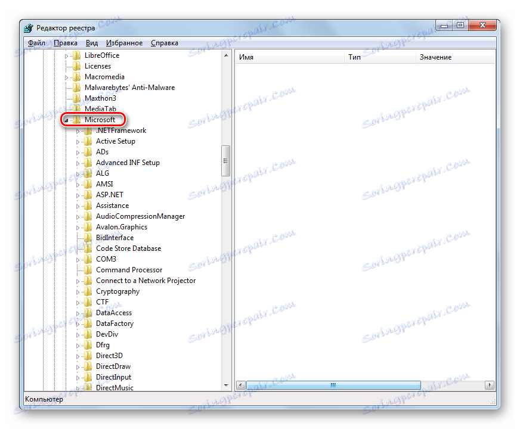Open the Файл menu

[36, 43]
